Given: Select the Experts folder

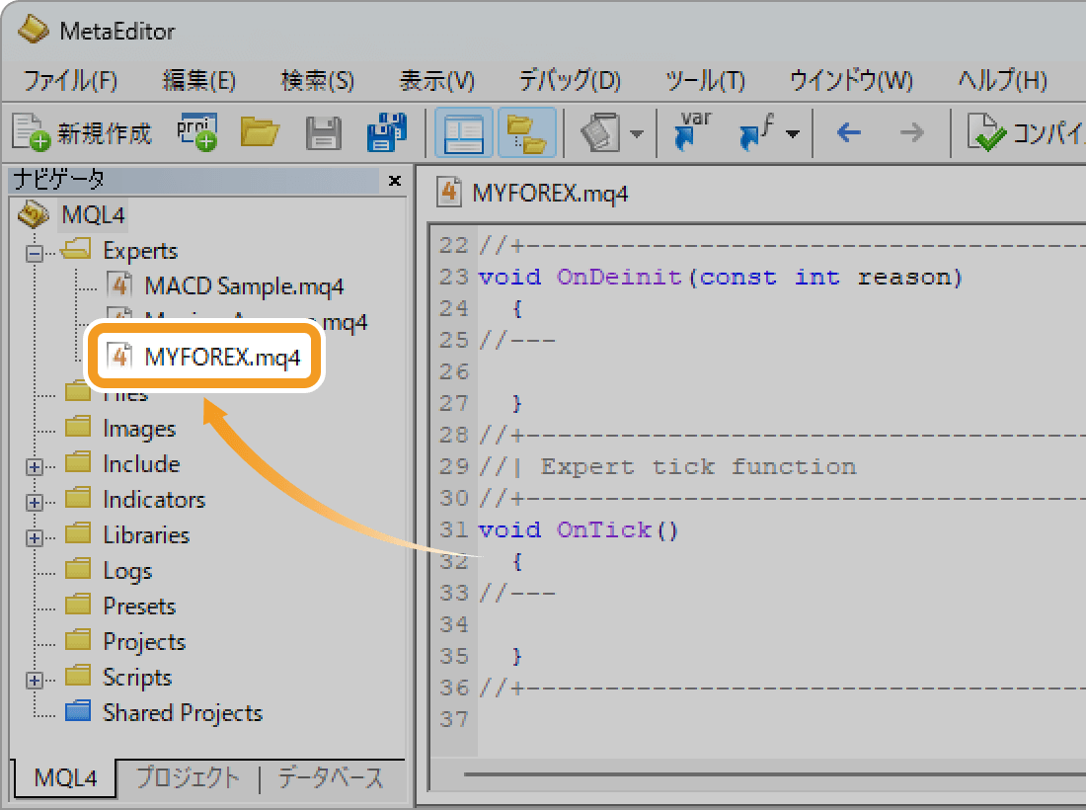Looking at the screenshot, I should click(x=140, y=250).
